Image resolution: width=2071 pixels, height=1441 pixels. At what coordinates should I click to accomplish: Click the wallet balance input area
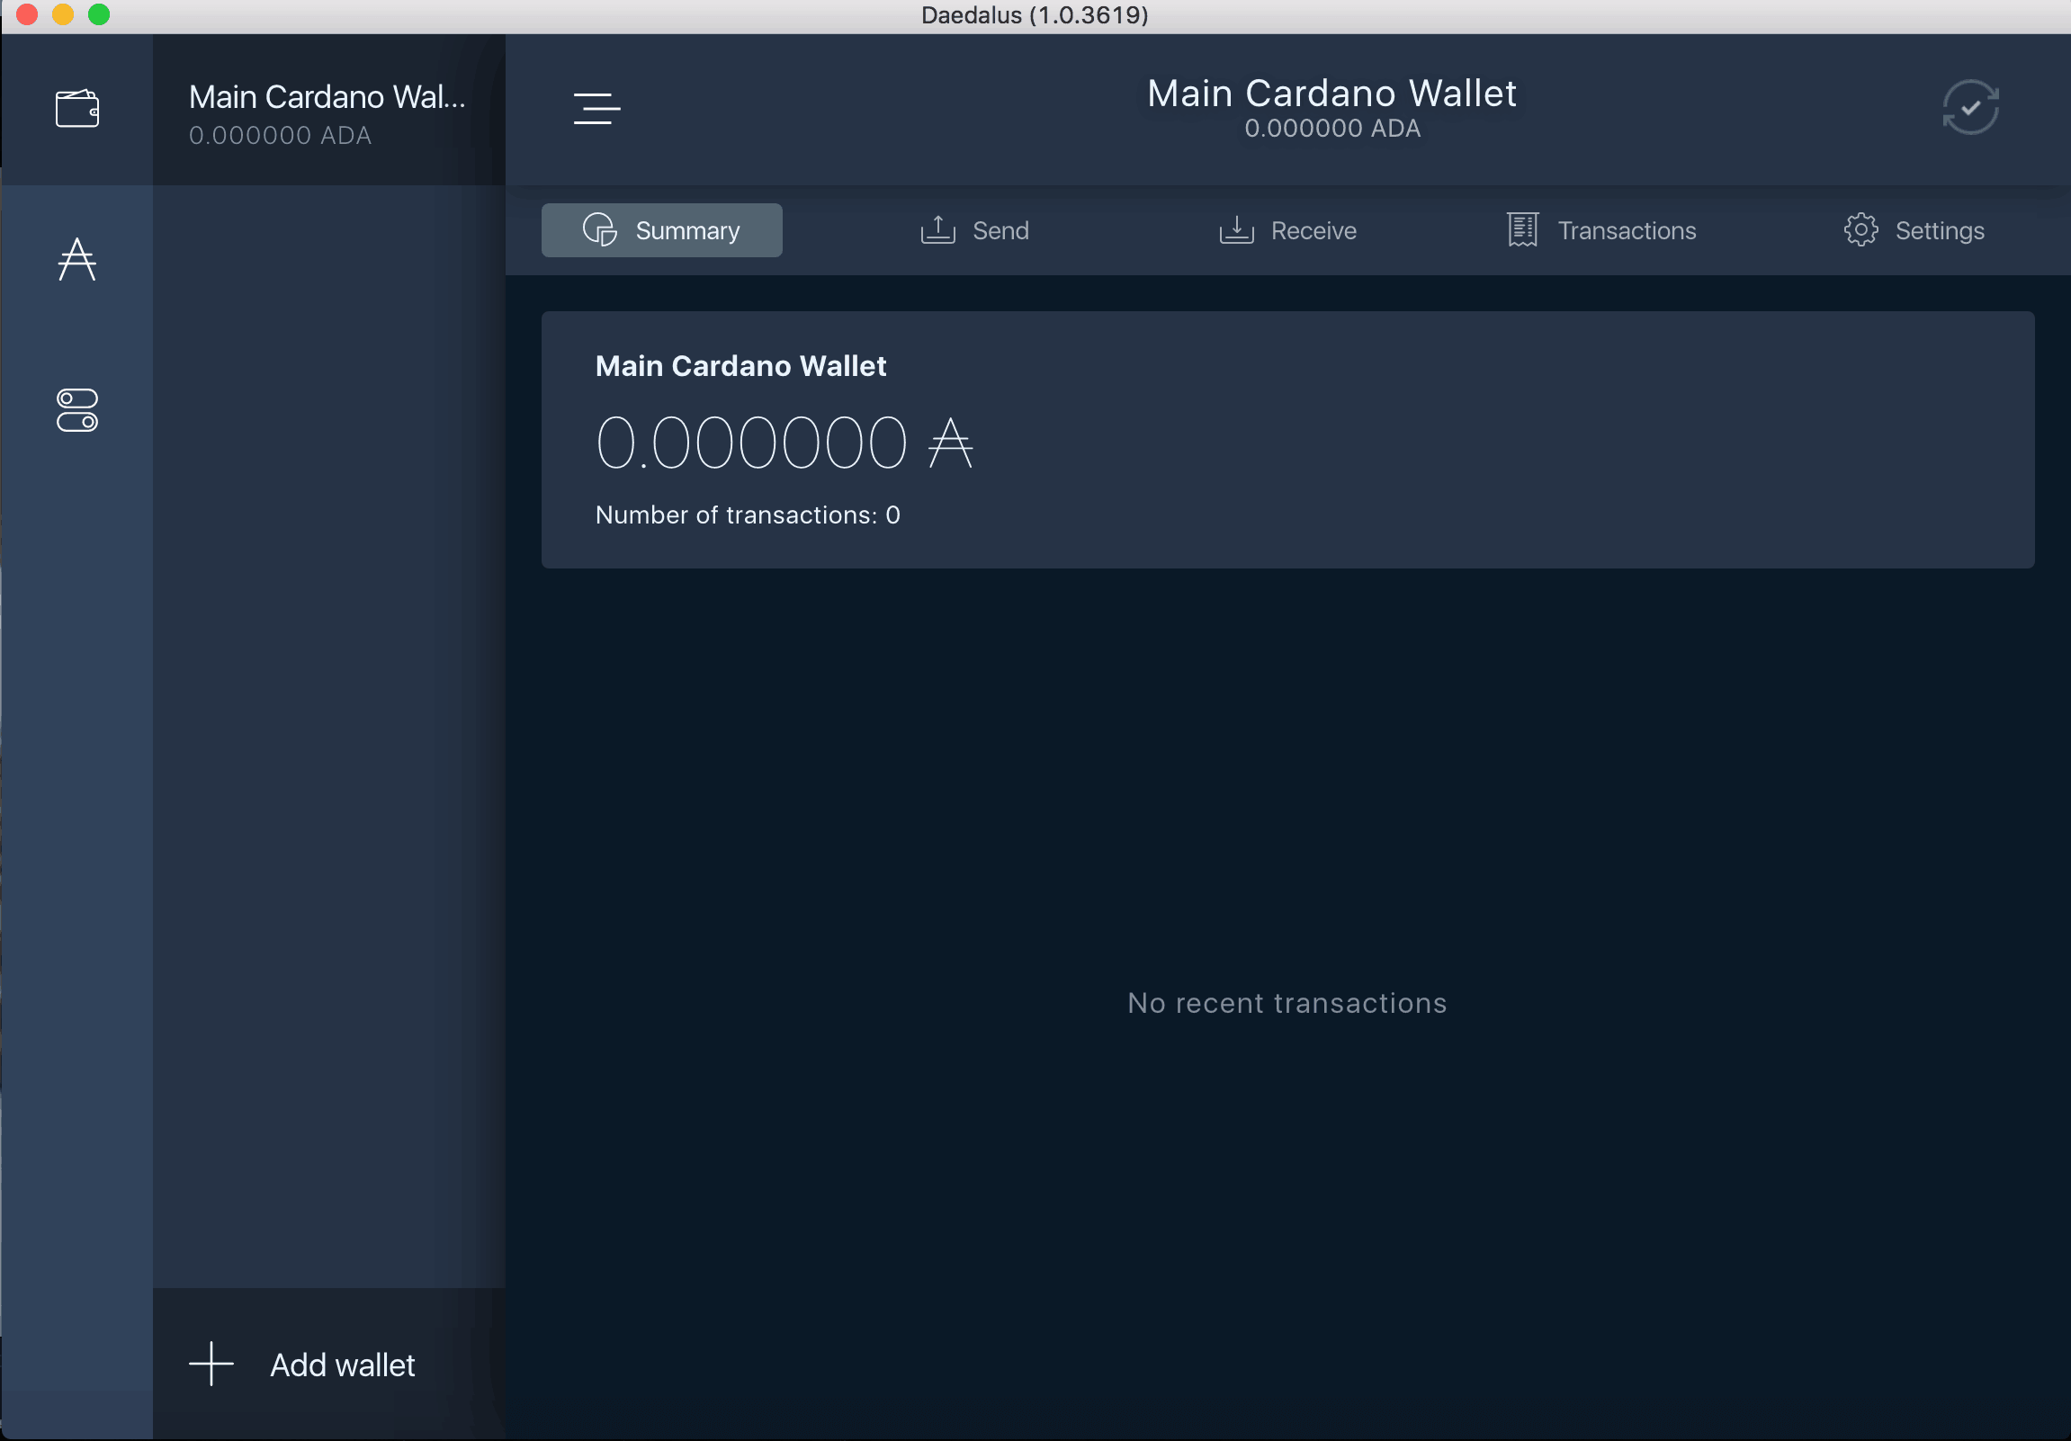pos(787,439)
